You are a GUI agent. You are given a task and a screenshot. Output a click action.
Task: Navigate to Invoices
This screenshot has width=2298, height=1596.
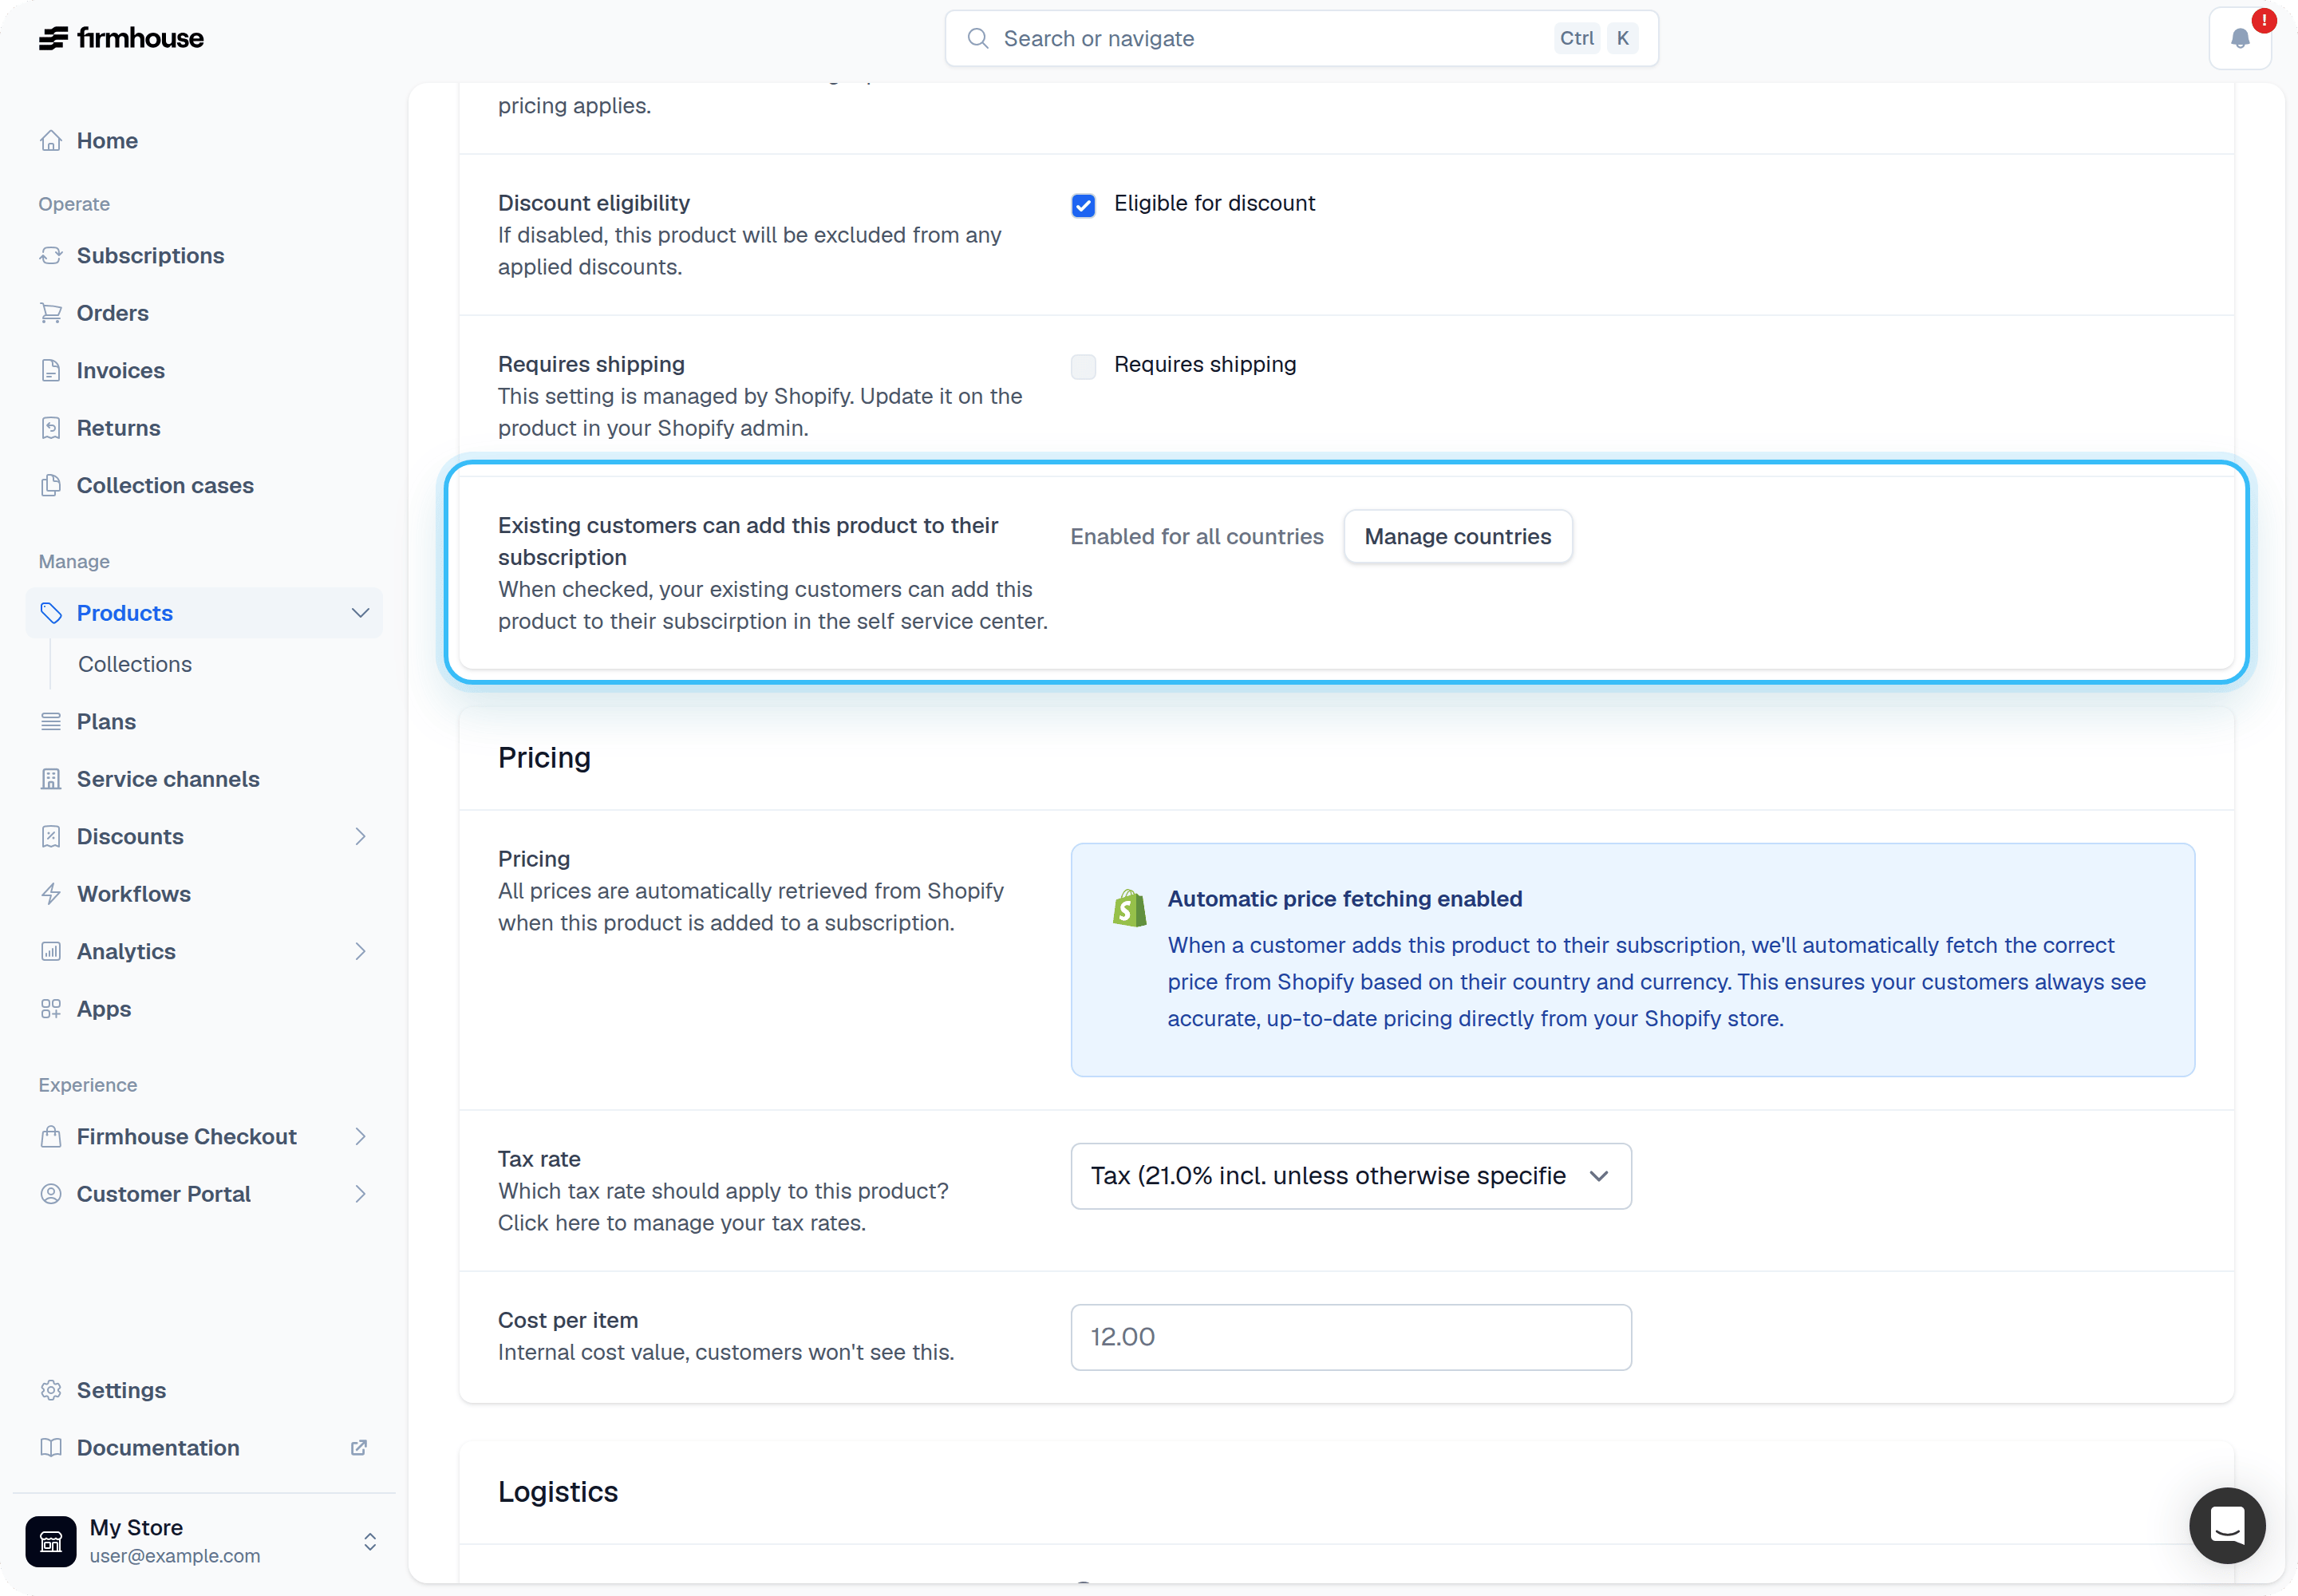point(204,371)
